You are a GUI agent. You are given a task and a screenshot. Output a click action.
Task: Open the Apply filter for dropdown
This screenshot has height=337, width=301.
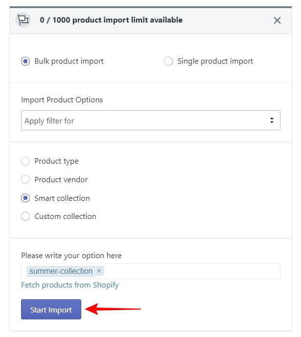pyautogui.click(x=151, y=120)
